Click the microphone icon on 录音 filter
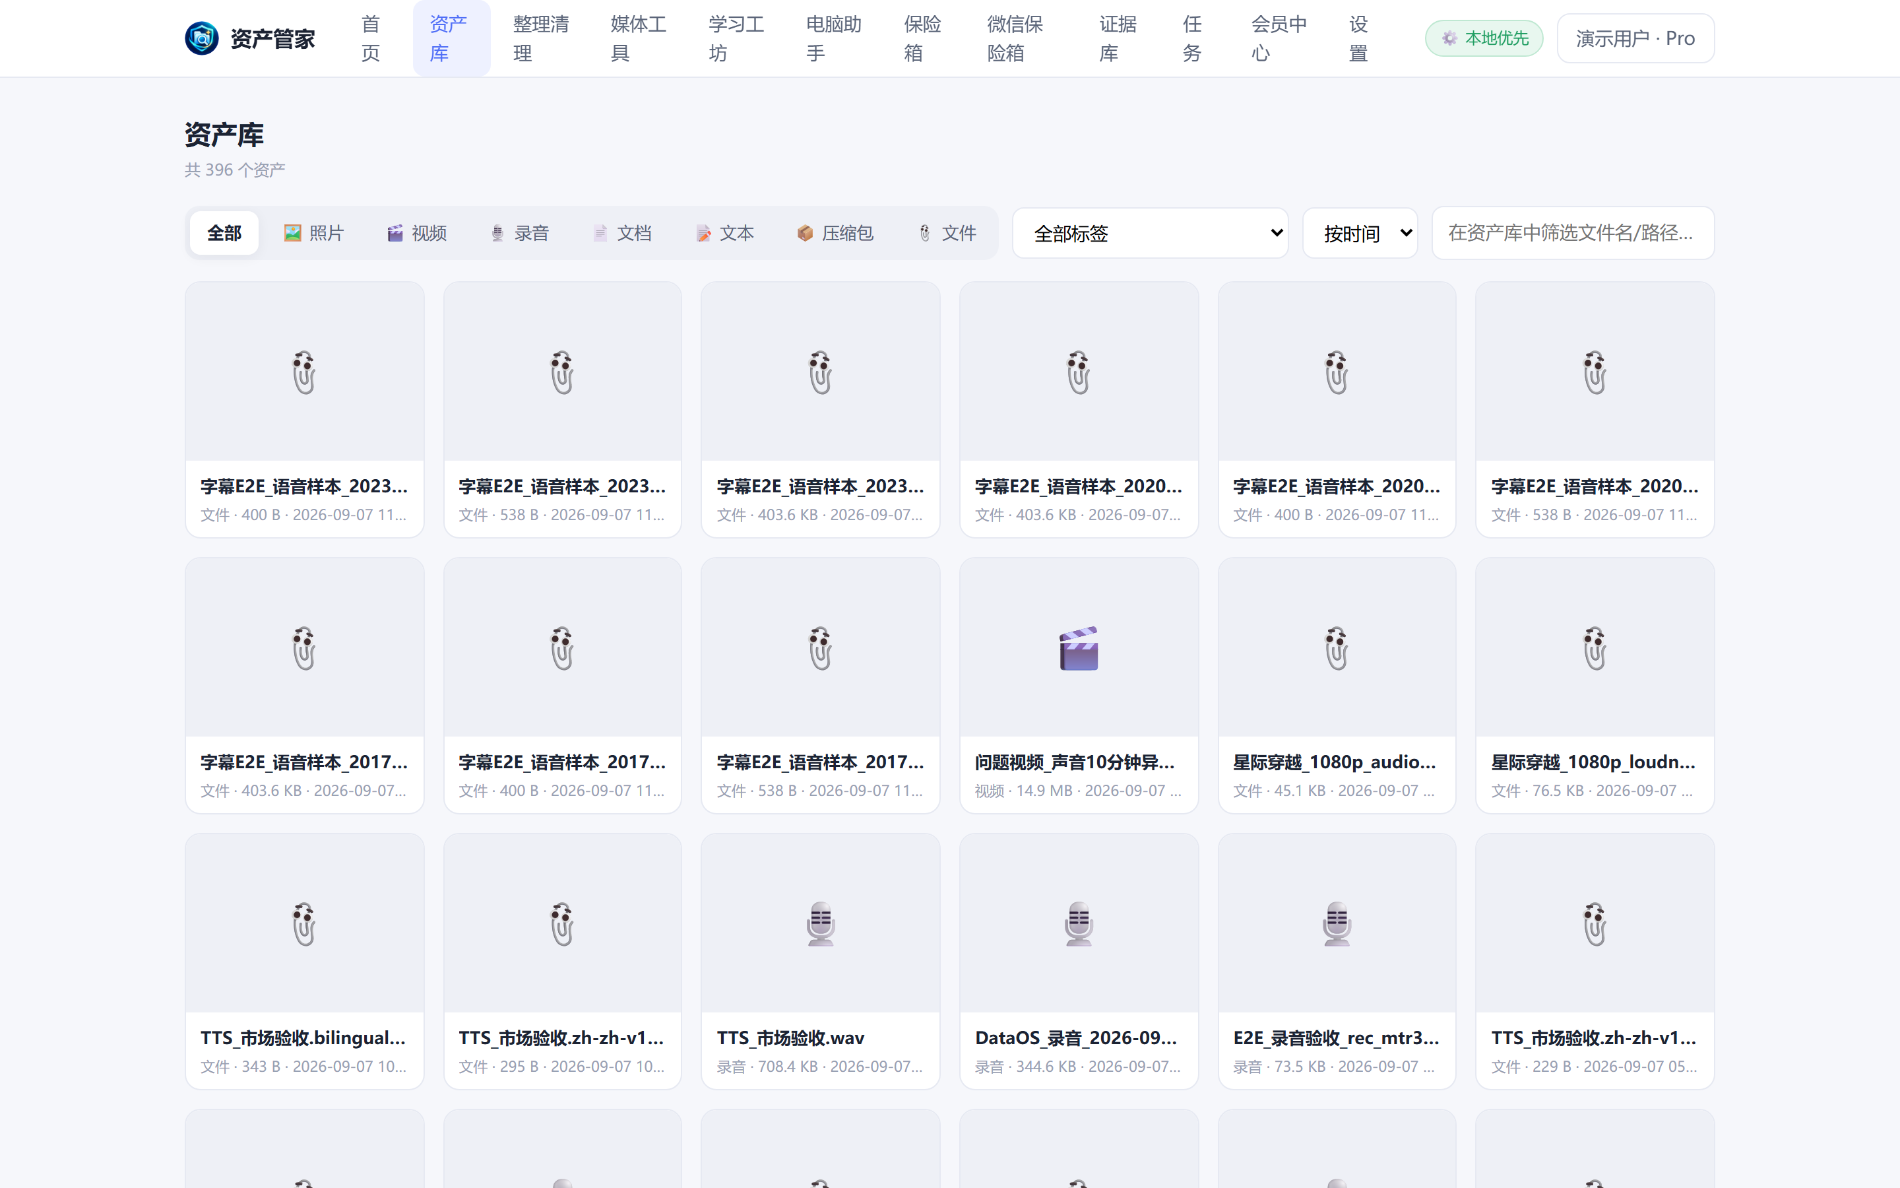The image size is (1900, 1188). tap(497, 234)
